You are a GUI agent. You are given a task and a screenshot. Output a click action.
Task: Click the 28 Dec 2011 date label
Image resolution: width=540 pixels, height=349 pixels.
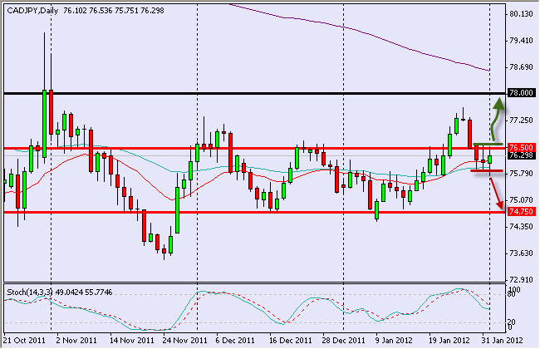point(343,341)
